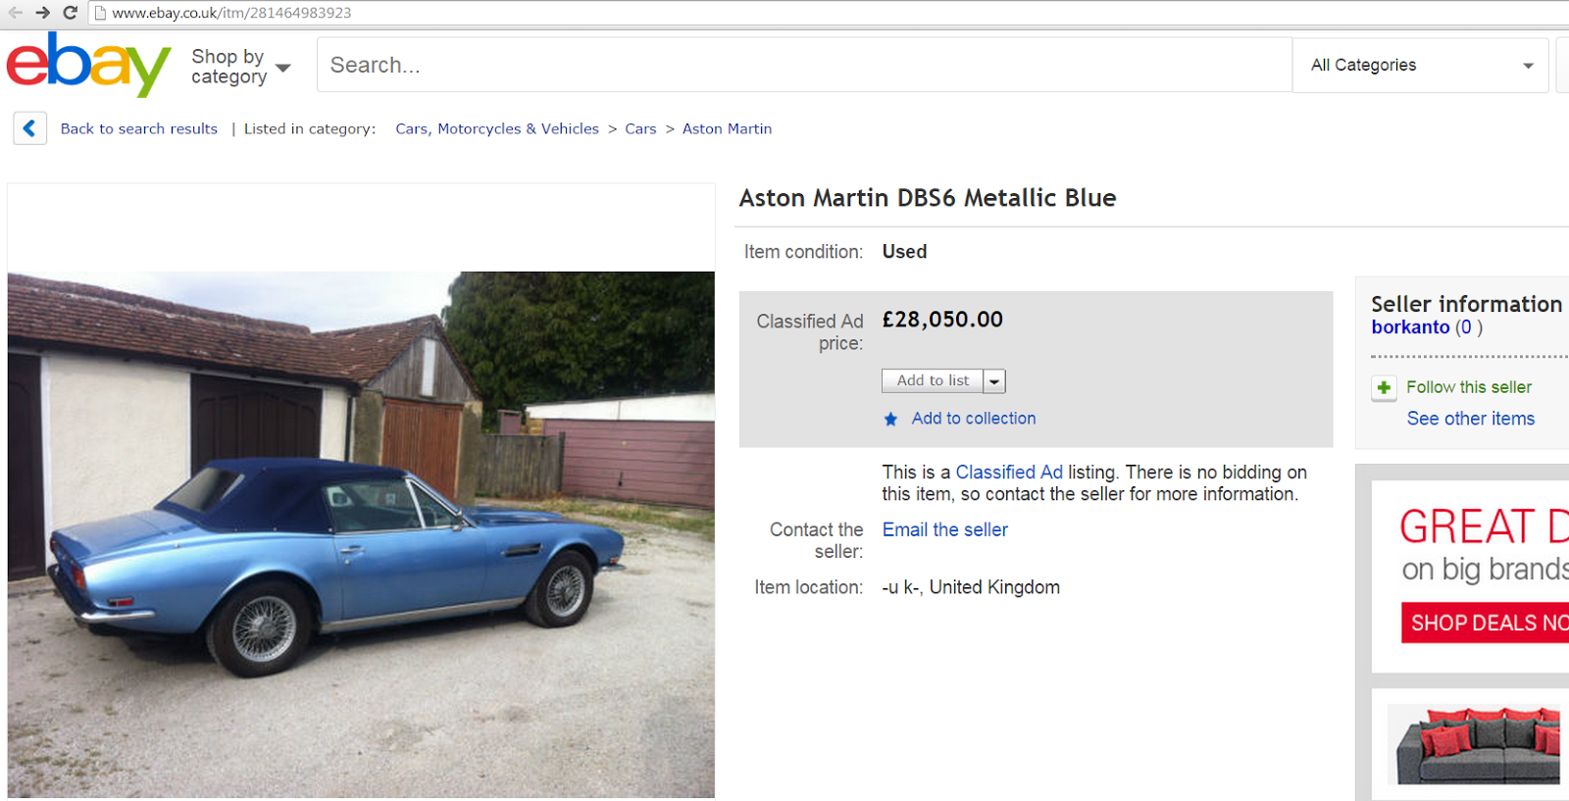
Task: Click the page icon in the address bar
Action: (100, 13)
